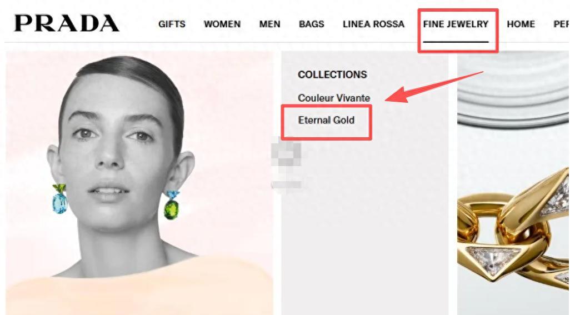Click the pixelated block below Eternal Gold
This screenshot has width=570, height=315.
(x=286, y=152)
